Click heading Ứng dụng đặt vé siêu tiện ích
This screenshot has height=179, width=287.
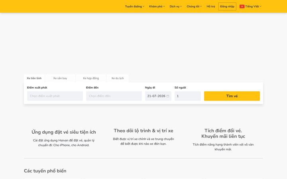point(64,132)
